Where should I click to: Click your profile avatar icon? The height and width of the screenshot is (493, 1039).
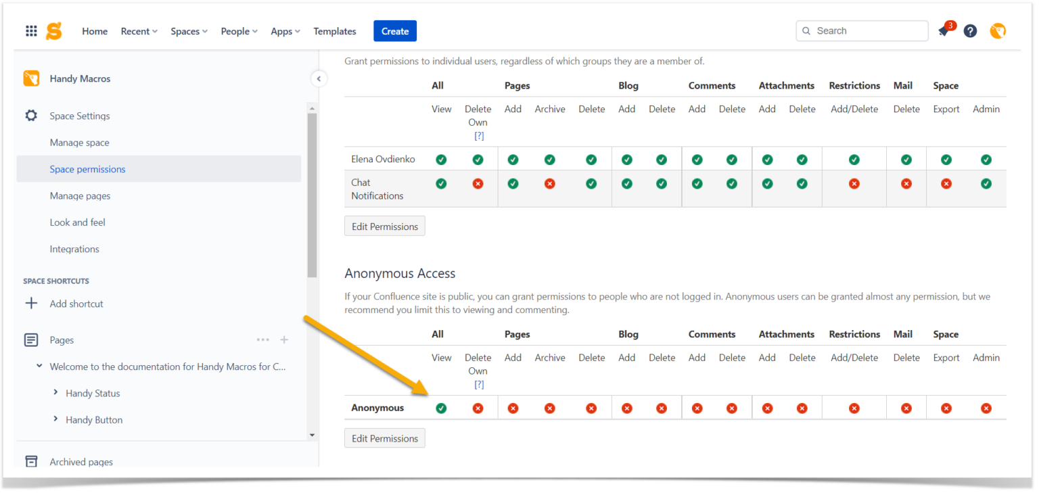click(x=998, y=30)
